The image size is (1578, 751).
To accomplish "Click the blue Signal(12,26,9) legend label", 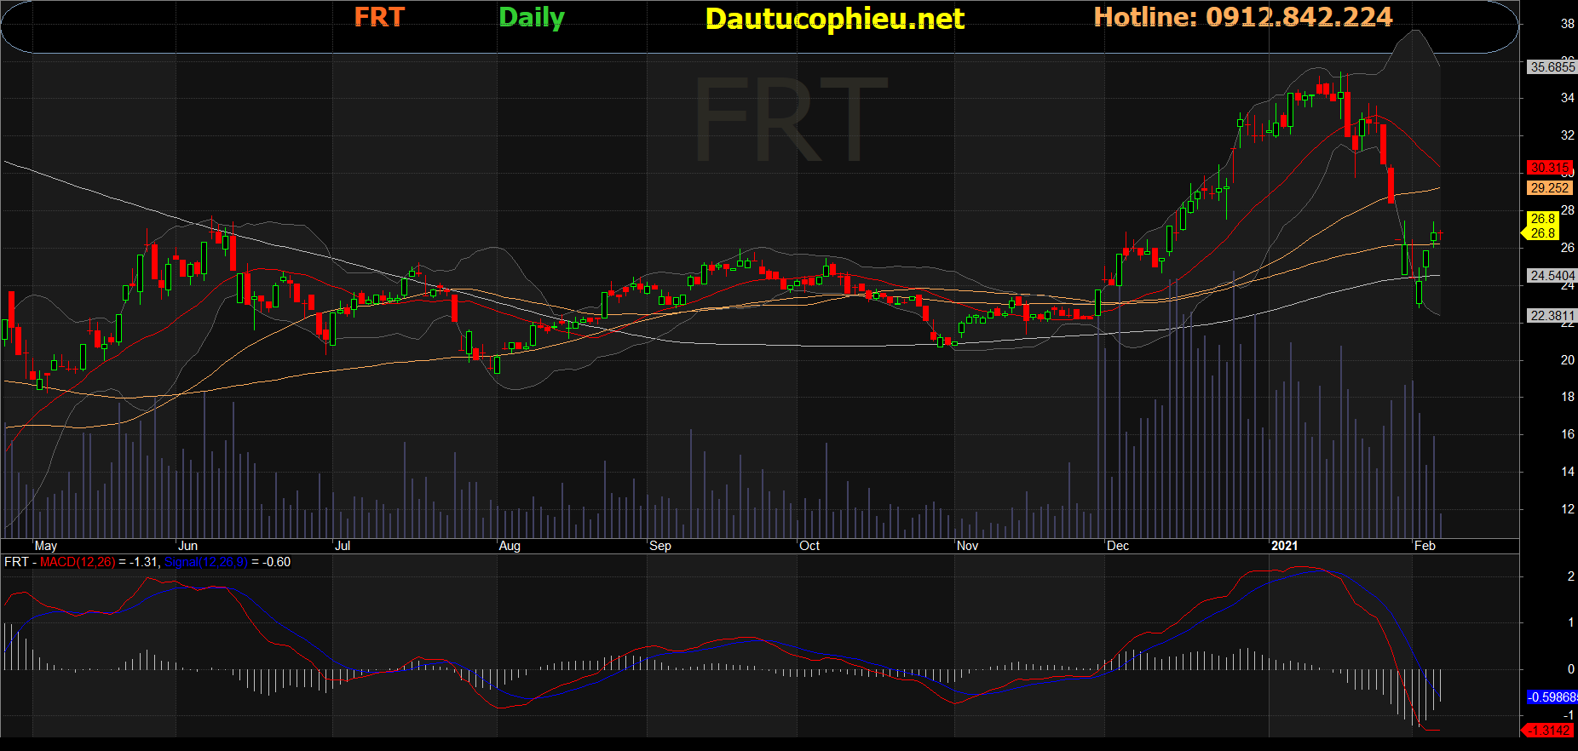I will [205, 562].
